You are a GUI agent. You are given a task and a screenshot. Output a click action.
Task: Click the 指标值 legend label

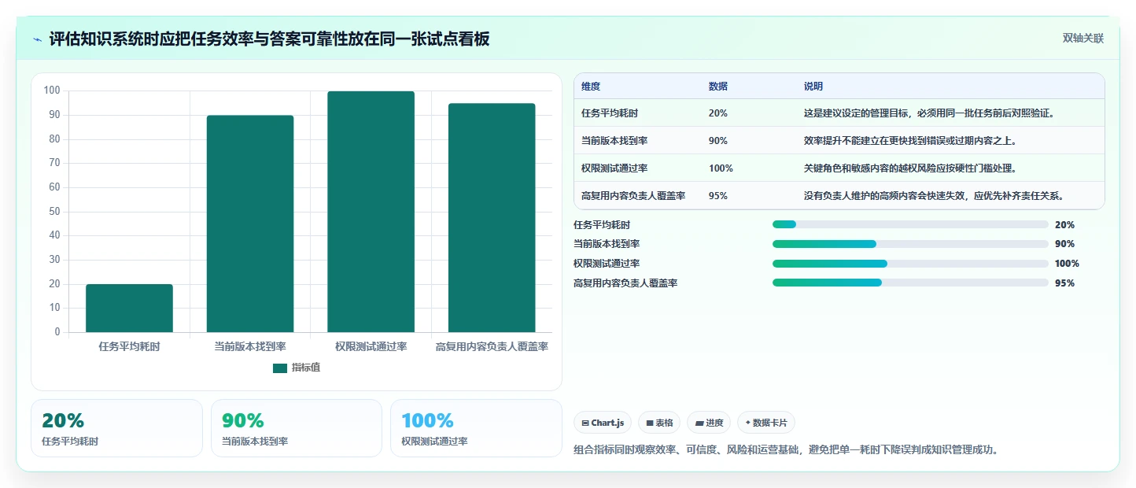click(x=306, y=368)
